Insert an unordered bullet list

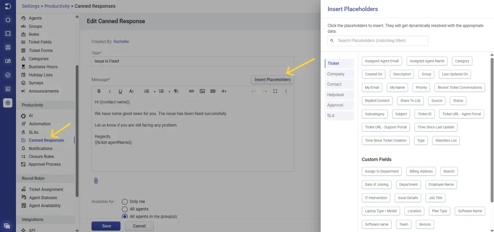point(161,91)
